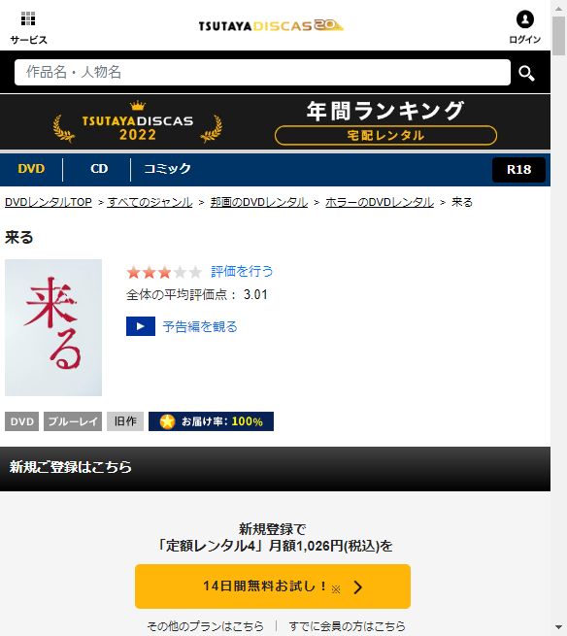
Task: Toggle the R18 button
Action: click(x=518, y=170)
